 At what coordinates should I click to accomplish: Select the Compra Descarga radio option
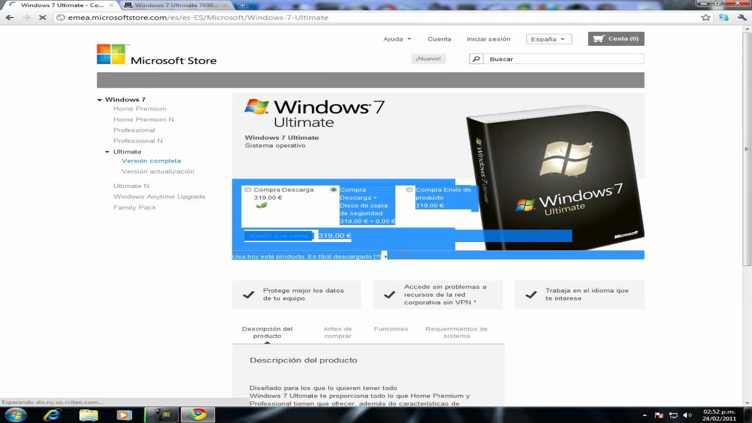[248, 190]
